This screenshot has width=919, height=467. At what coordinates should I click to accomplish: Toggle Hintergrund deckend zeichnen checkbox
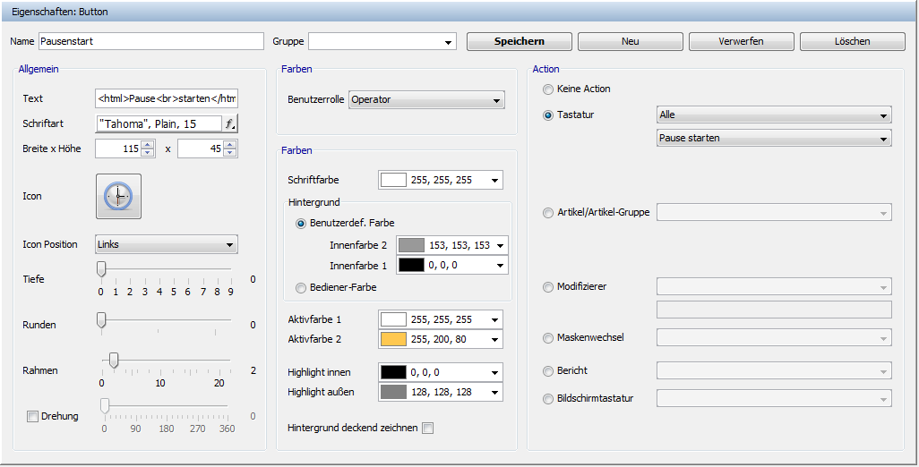coord(427,429)
